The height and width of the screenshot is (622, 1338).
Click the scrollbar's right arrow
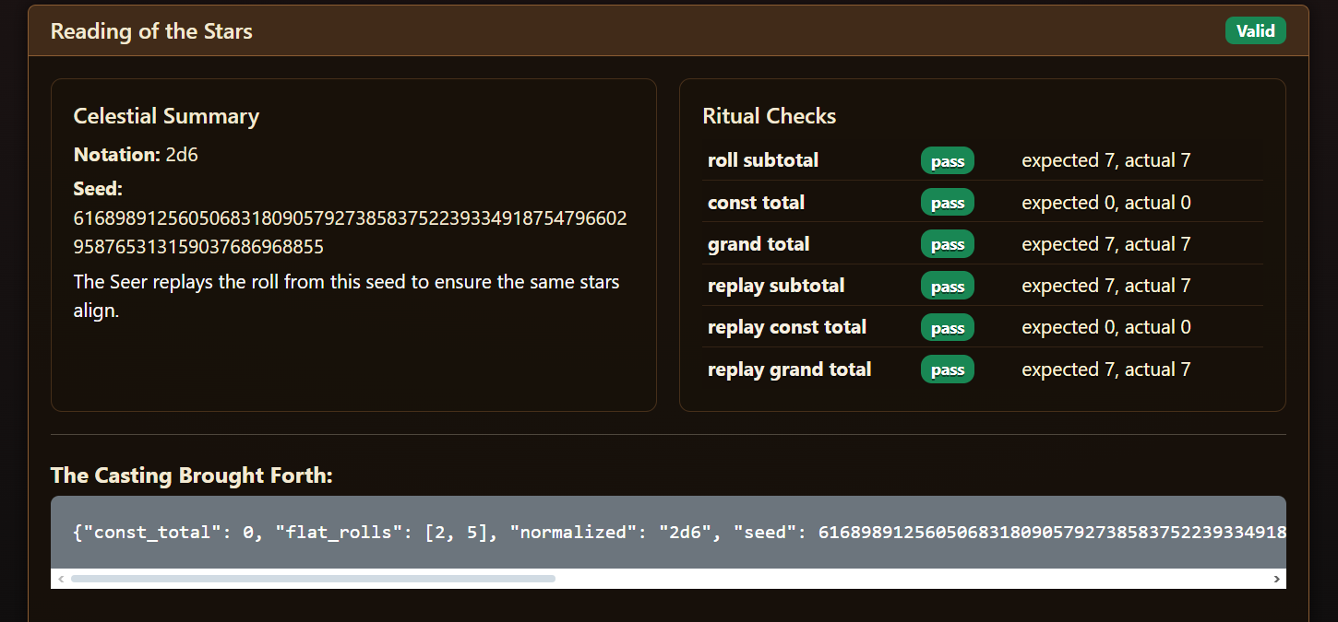1276,579
